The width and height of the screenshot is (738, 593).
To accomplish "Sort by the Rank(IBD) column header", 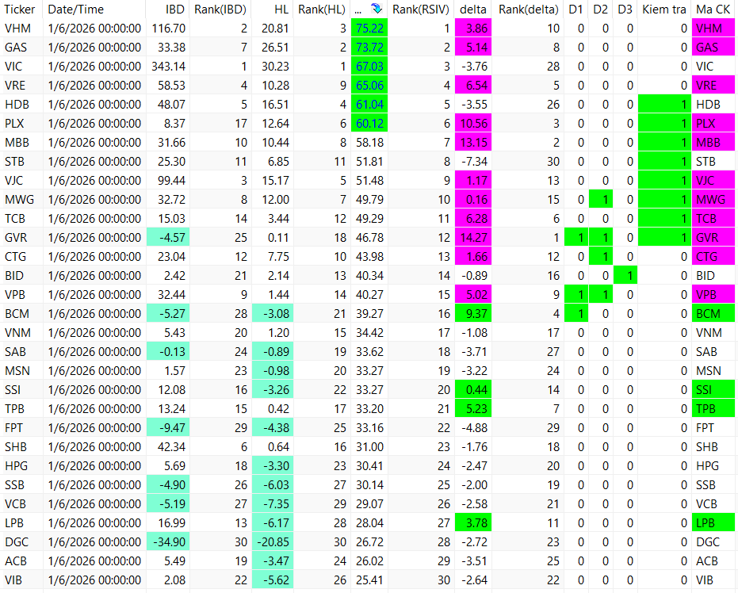I will (220, 10).
